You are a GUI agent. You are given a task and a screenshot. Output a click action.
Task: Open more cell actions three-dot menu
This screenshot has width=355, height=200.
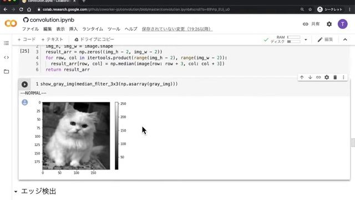click(x=343, y=77)
